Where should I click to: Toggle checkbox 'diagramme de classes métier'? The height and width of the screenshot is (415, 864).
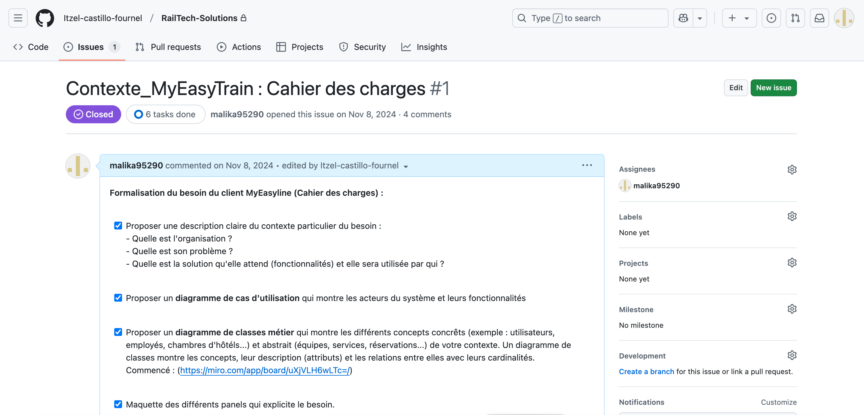tap(118, 332)
